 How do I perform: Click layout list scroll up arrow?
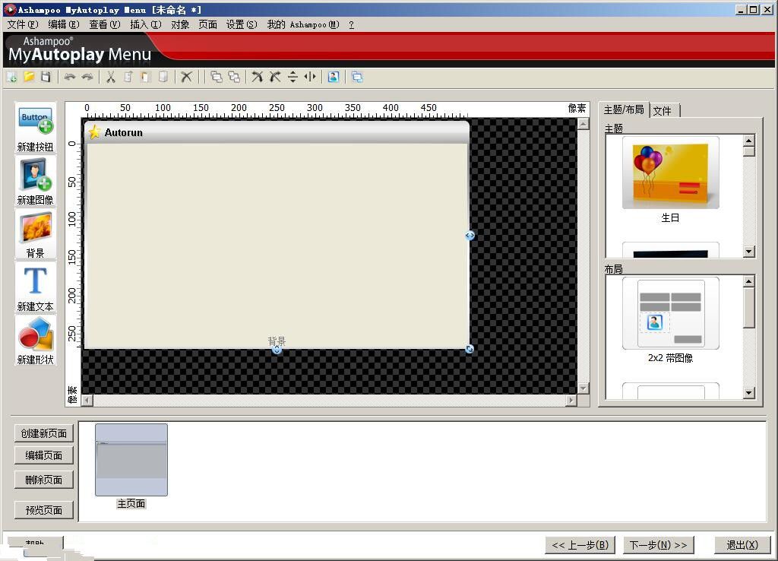[749, 281]
